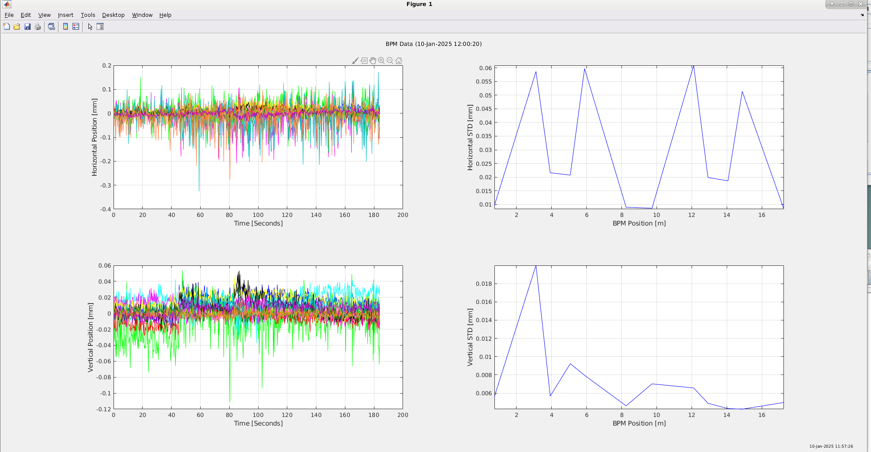Select the brush data tool above the plot
Viewport: 871px width, 452px height.
pos(355,61)
